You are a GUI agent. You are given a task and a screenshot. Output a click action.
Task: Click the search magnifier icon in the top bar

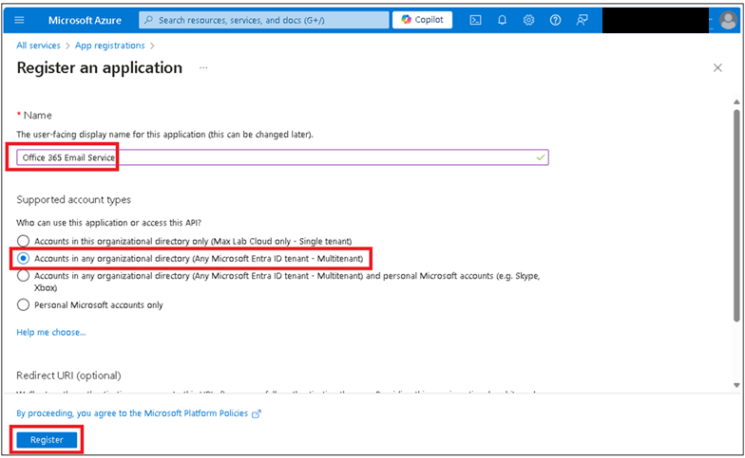point(148,20)
